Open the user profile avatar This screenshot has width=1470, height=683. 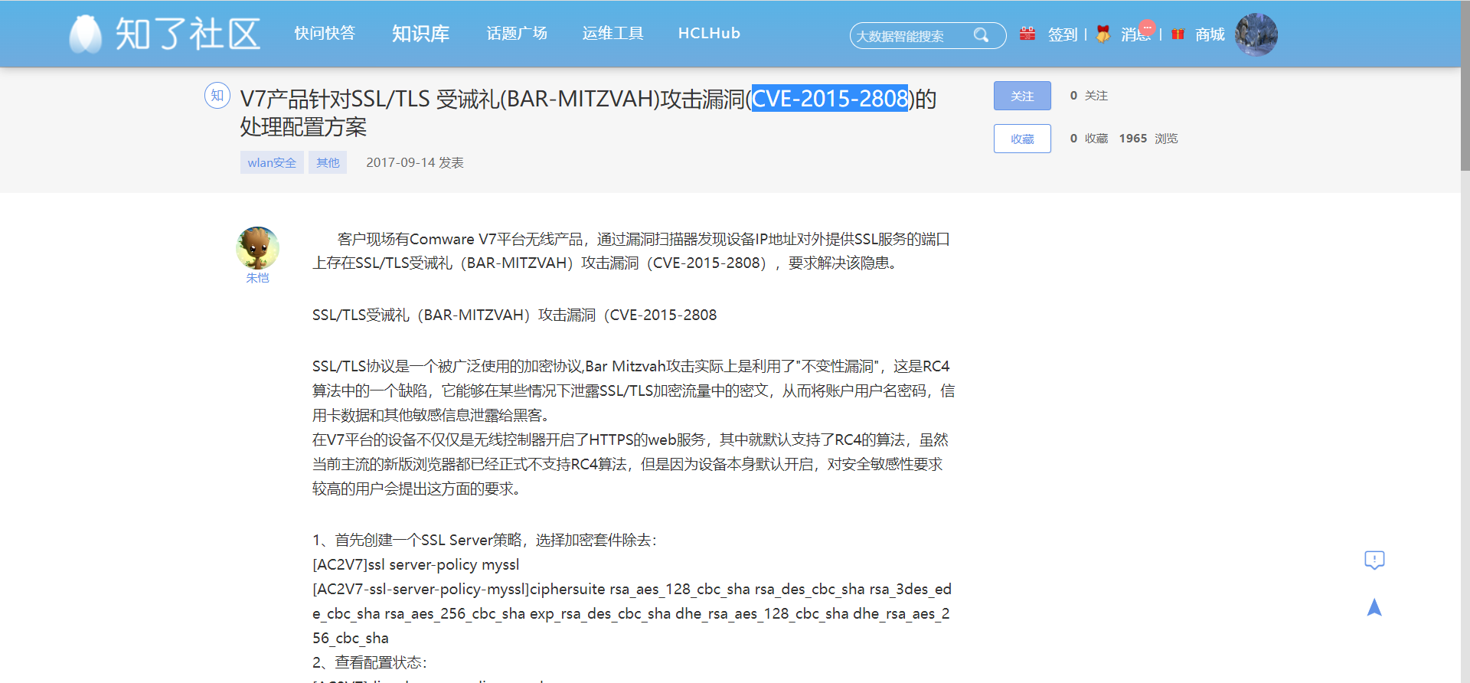click(x=1256, y=34)
